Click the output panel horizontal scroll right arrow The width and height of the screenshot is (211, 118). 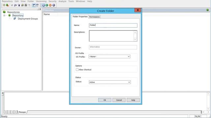(x=208, y=112)
